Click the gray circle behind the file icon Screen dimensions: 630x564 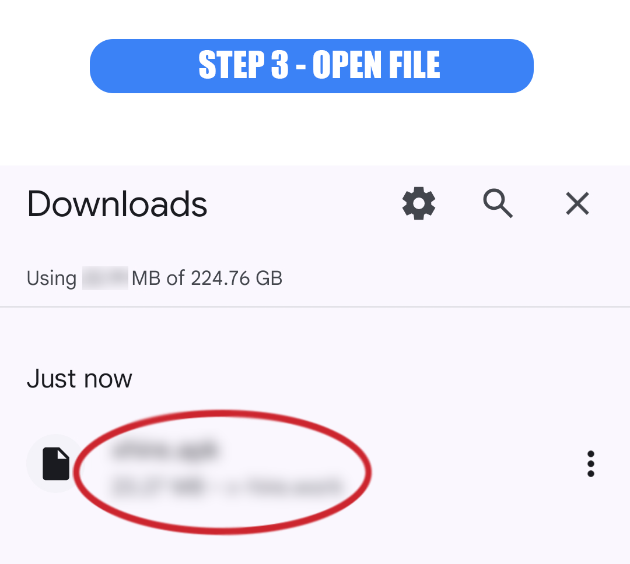coord(56,464)
